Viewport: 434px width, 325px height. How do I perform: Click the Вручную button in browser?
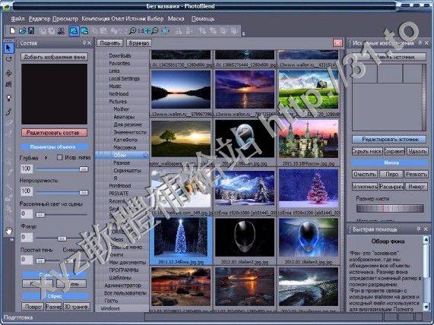139,43
